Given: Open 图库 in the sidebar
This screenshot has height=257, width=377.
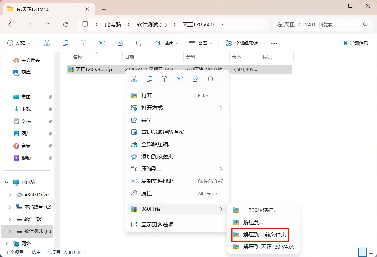Looking at the screenshot, I should pyautogui.click(x=22, y=72).
